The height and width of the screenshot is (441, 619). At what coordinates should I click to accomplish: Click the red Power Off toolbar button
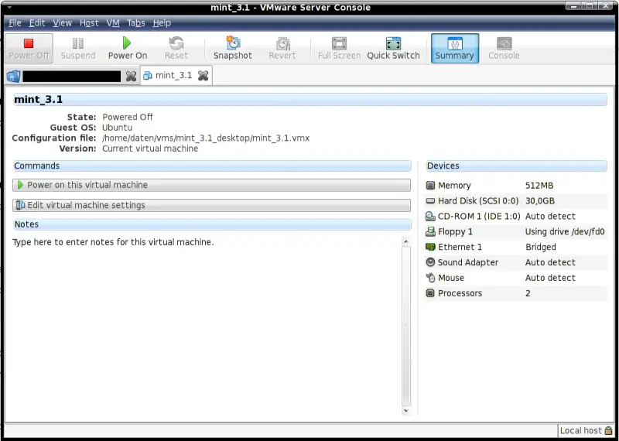coord(29,48)
